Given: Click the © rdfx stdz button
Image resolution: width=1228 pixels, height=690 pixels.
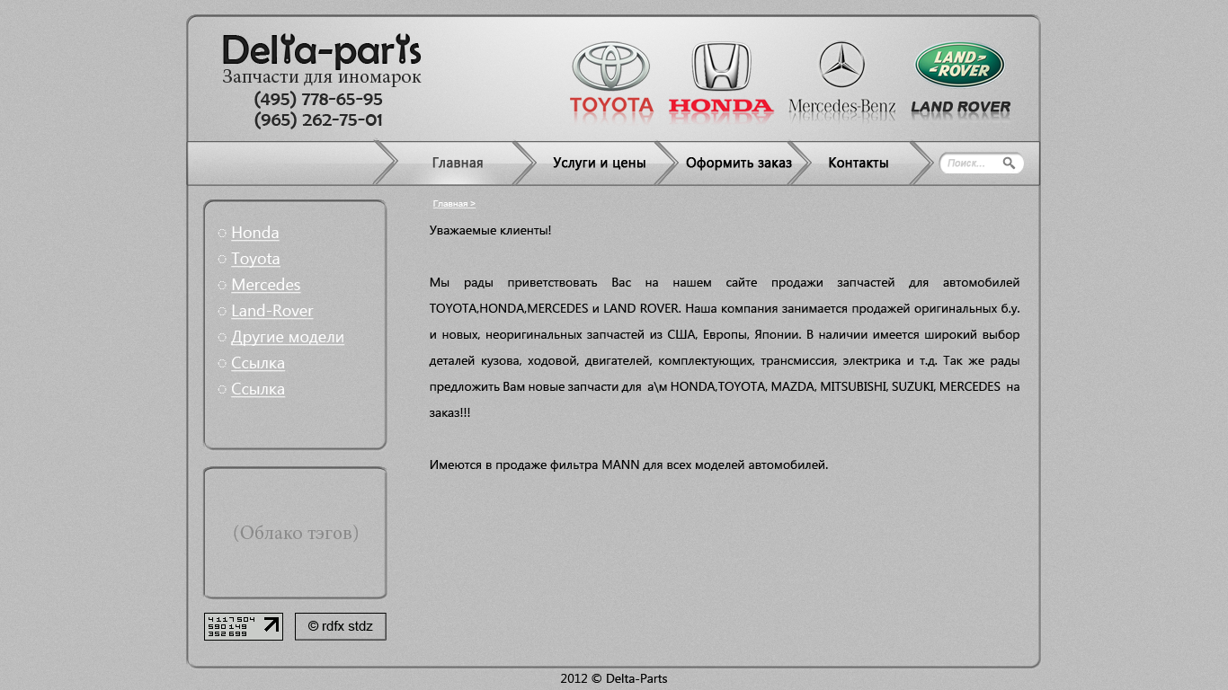Looking at the screenshot, I should click(340, 626).
